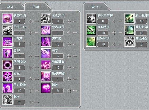This screenshot has height=110, width=149.
Task: Remove a point from 射程特训
Action: coord(120,44)
